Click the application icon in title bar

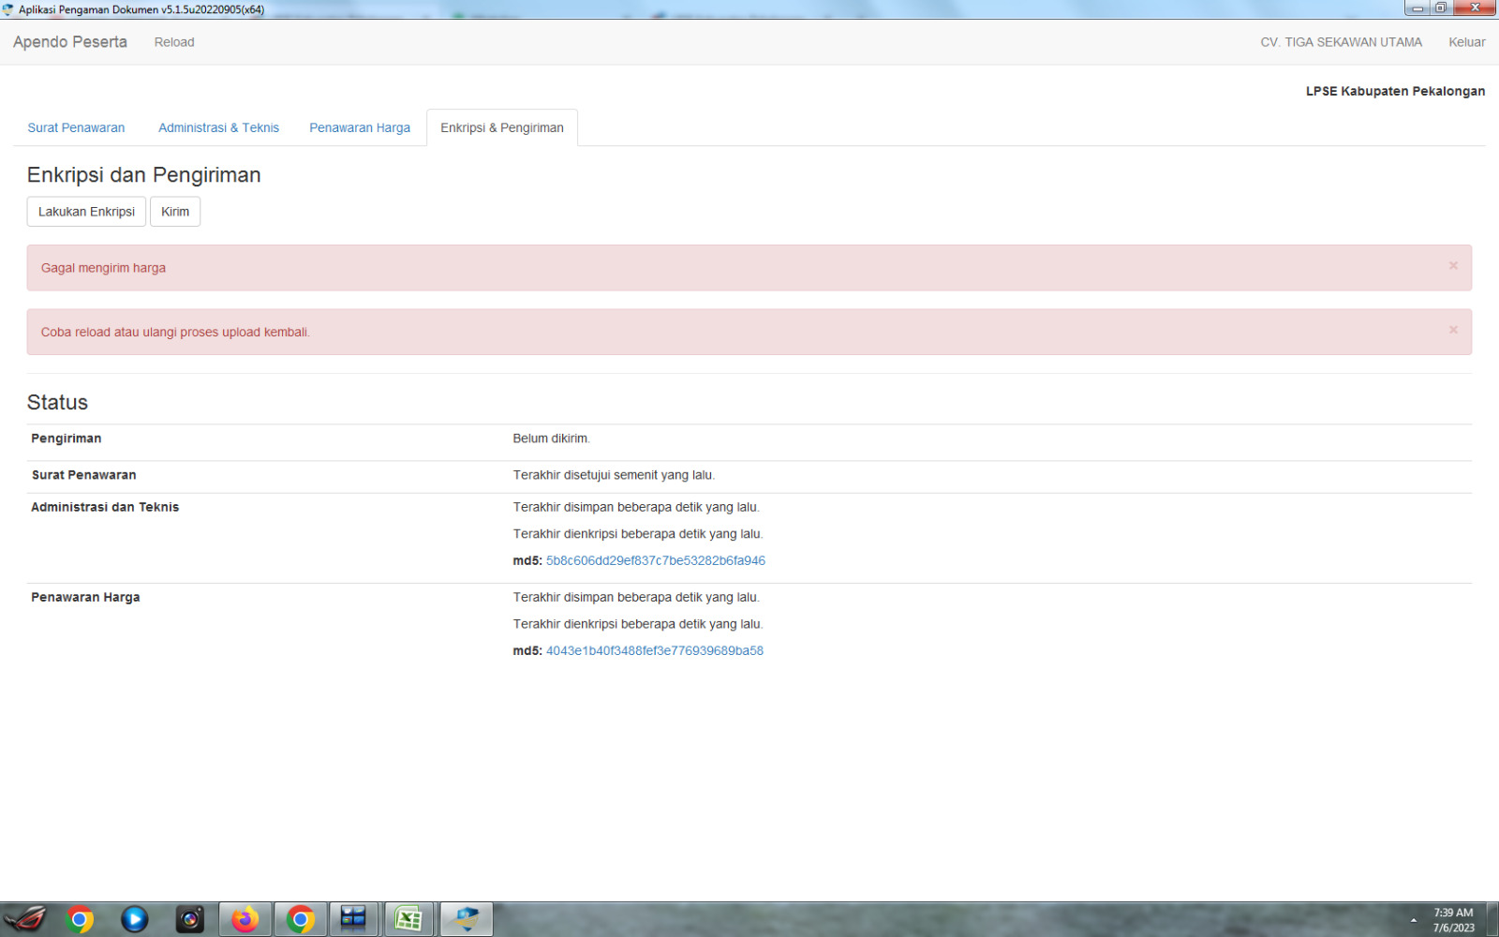coord(8,9)
